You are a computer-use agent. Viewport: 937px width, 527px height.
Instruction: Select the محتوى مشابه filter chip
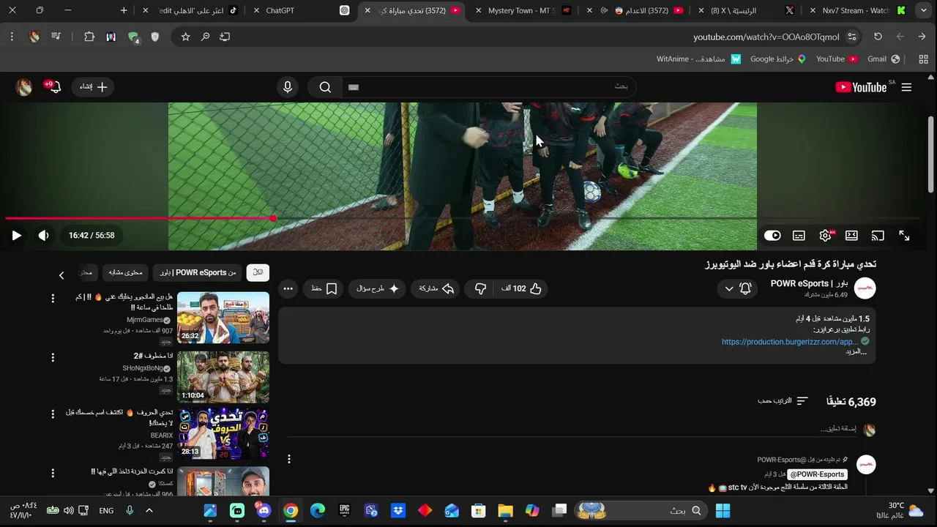(126, 272)
